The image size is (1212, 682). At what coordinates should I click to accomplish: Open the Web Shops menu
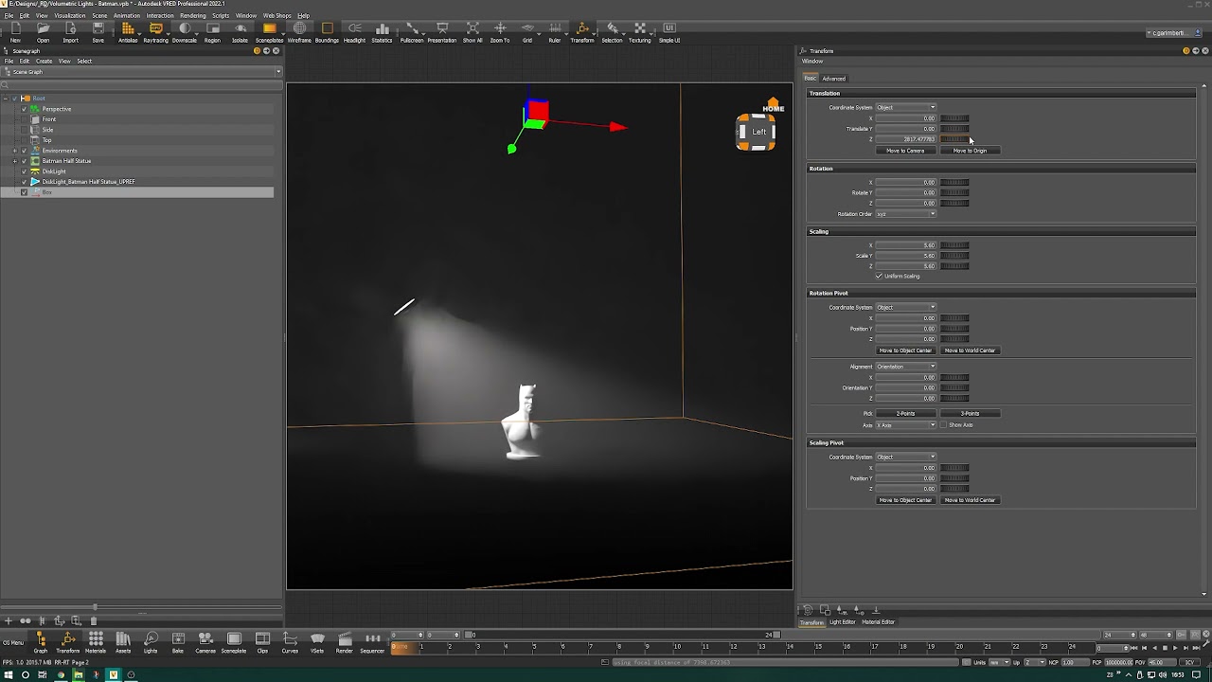pos(276,15)
